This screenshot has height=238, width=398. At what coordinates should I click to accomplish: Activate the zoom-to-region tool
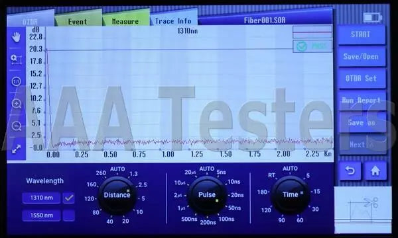coord(16,59)
